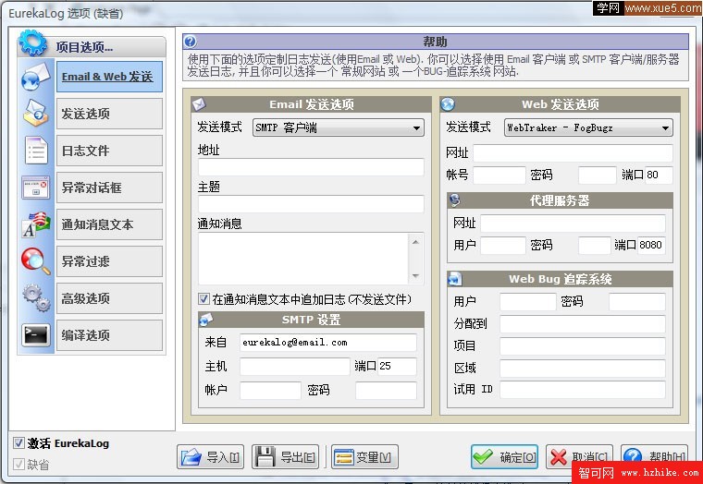The image size is (703, 484).
Task: Click the Web 网址 URL field
Action: click(x=573, y=152)
